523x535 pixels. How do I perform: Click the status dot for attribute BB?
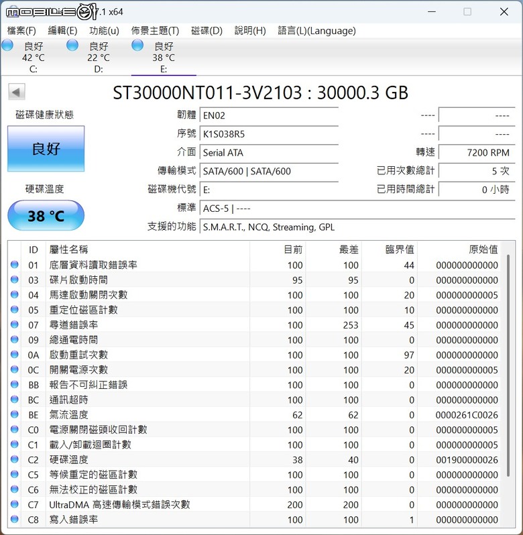coord(14,385)
